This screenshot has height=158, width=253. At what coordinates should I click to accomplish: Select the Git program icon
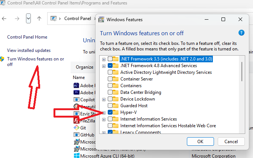(76, 128)
